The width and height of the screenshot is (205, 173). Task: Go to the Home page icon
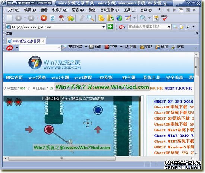pyautogui.click(x=61, y=18)
